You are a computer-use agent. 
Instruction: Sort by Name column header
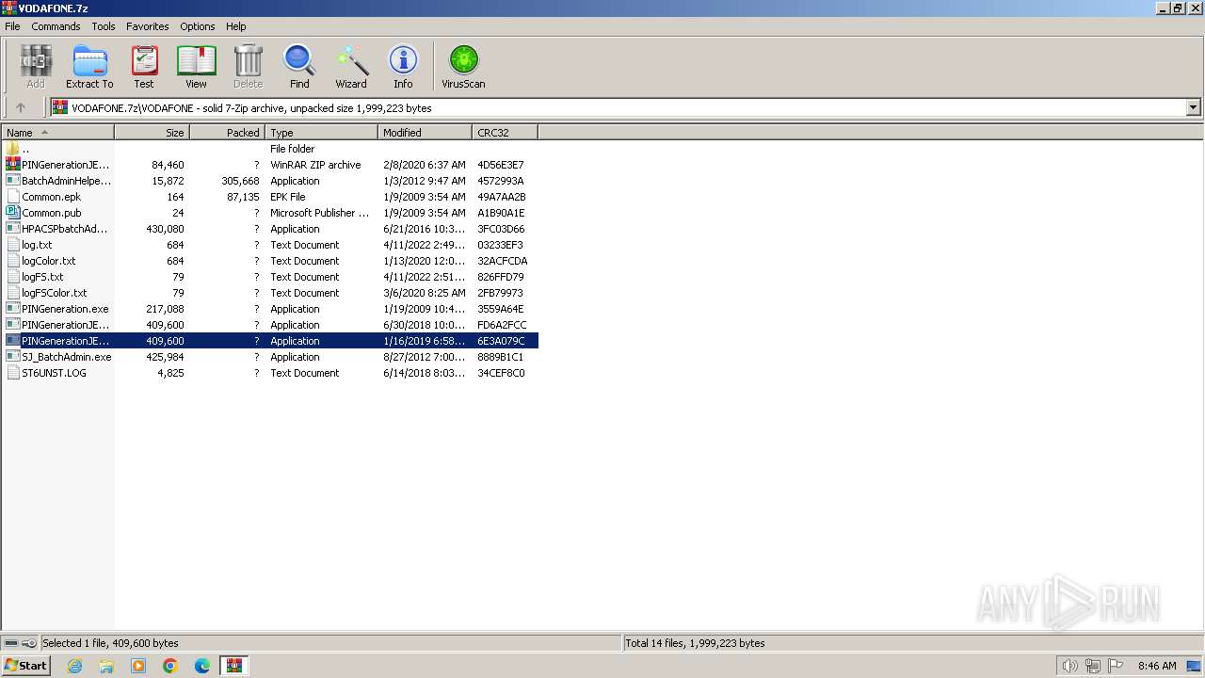(x=57, y=133)
